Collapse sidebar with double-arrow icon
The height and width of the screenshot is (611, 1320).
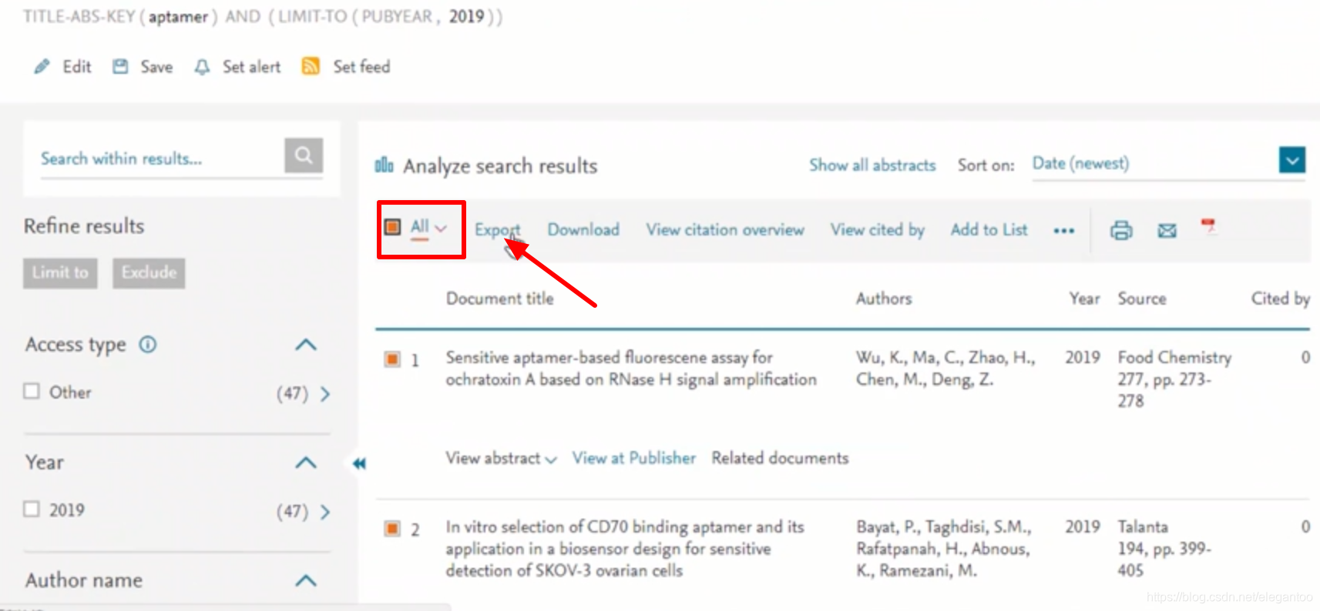point(359,463)
